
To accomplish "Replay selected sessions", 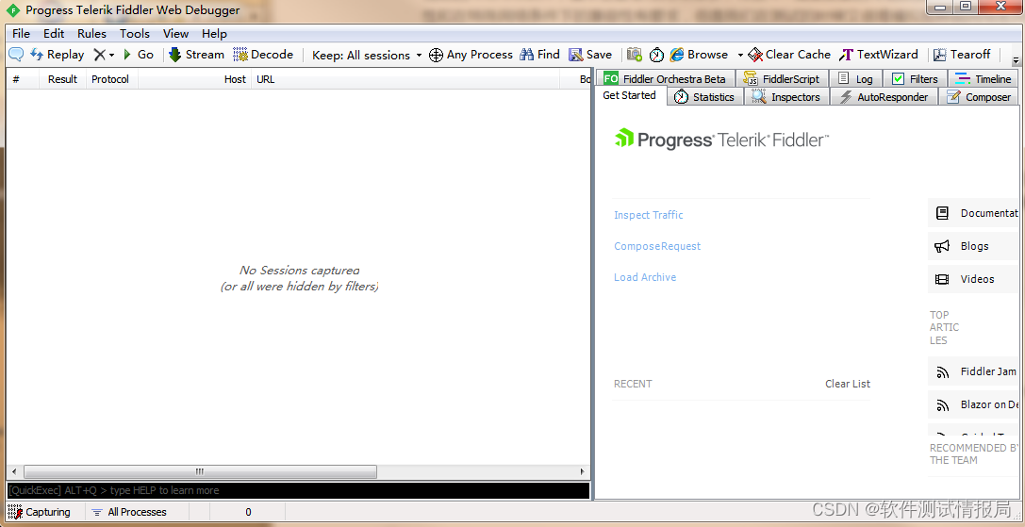I will pos(57,55).
